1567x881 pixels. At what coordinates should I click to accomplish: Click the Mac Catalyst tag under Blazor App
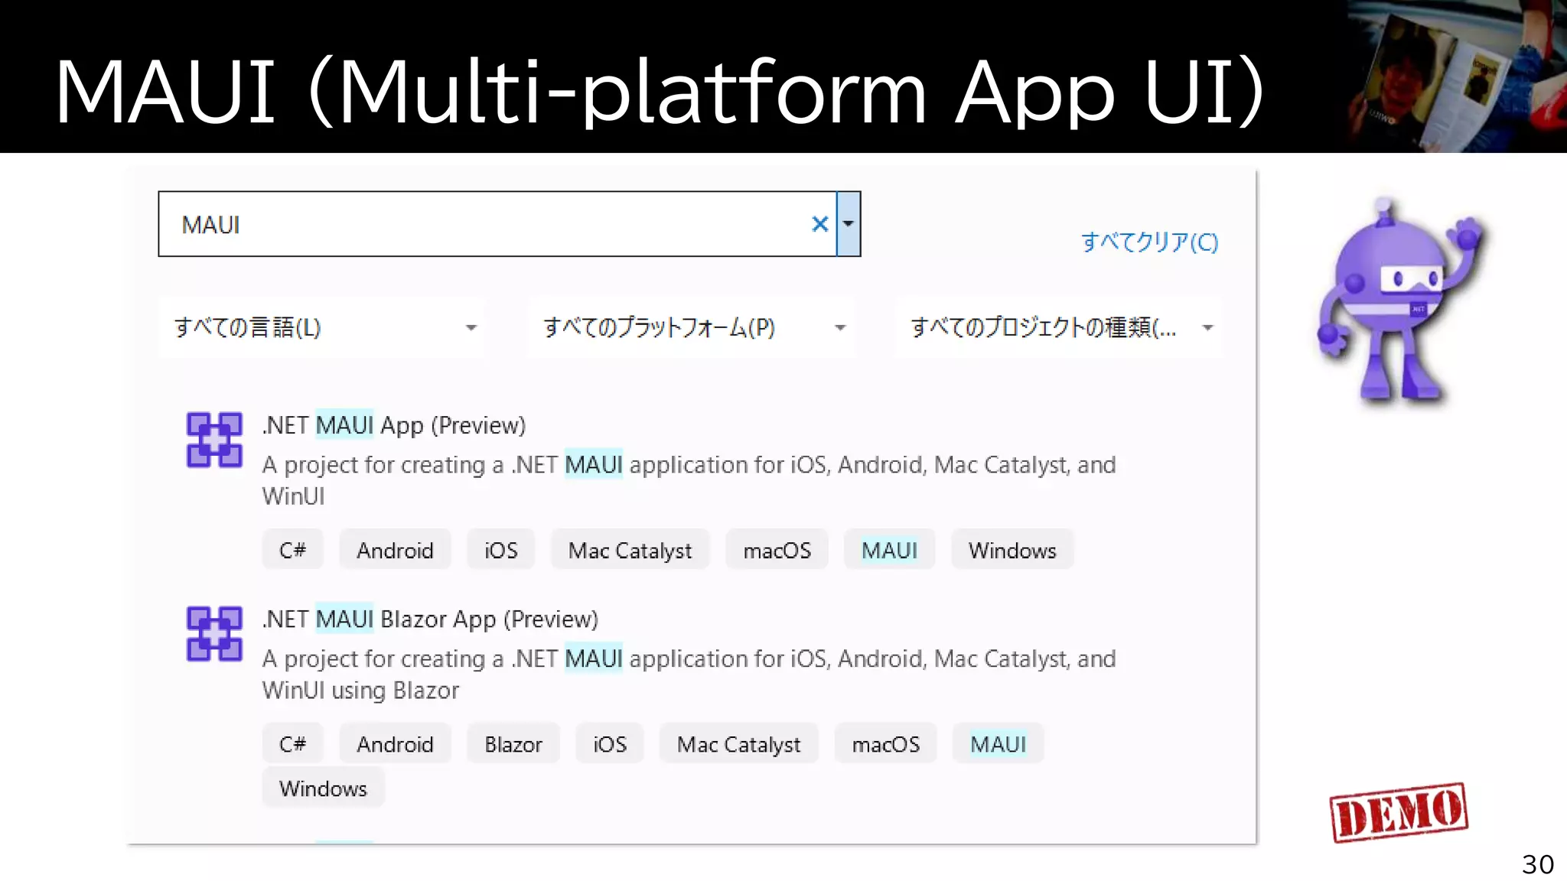pyautogui.click(x=738, y=744)
